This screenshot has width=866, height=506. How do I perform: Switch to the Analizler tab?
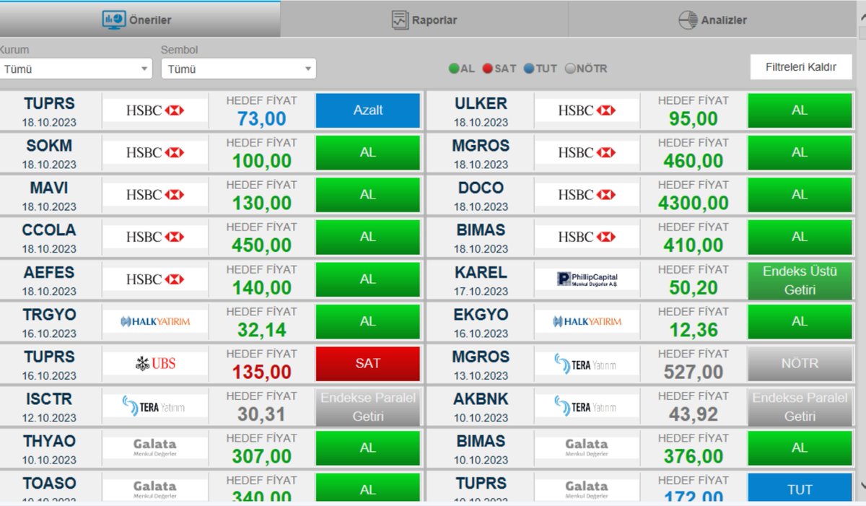(712, 19)
